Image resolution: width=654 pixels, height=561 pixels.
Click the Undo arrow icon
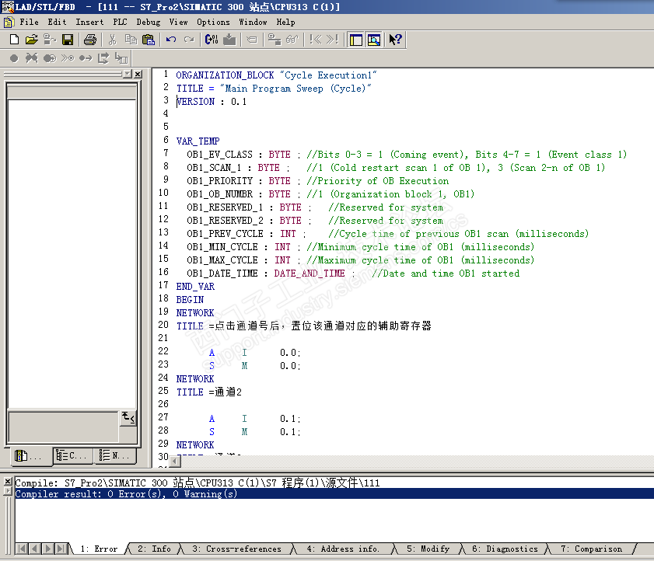pos(170,40)
